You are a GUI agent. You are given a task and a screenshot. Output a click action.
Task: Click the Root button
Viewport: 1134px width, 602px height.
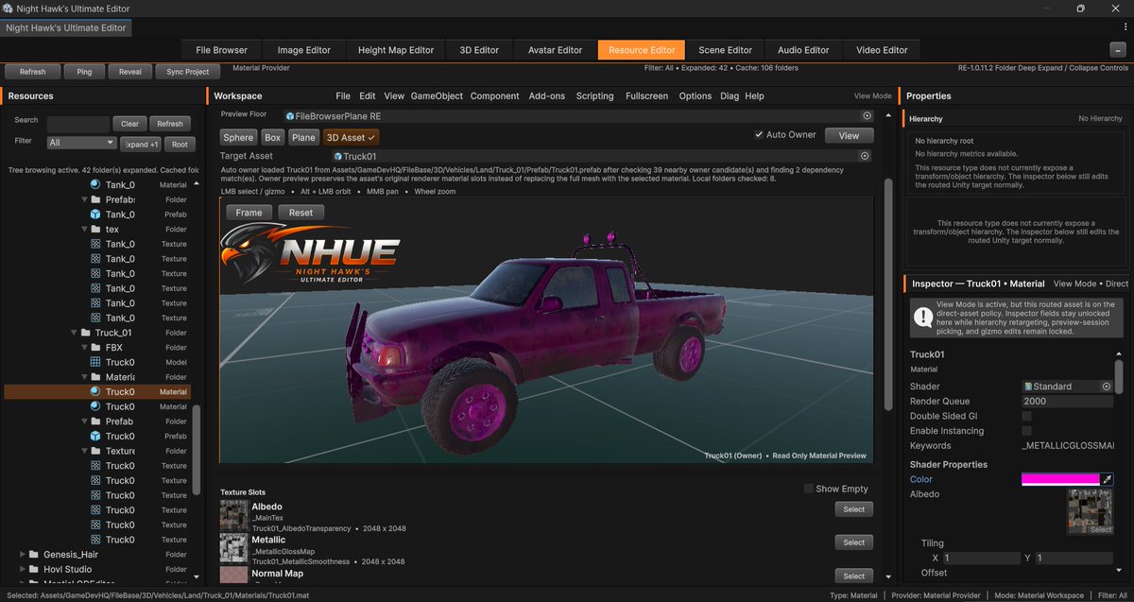(179, 144)
